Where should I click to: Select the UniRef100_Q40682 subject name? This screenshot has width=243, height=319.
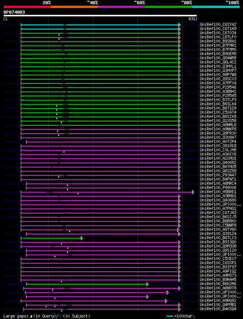[x=218, y=162]
